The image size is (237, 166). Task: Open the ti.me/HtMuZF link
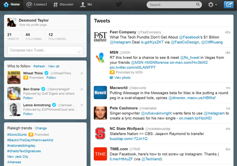click(x=121, y=159)
